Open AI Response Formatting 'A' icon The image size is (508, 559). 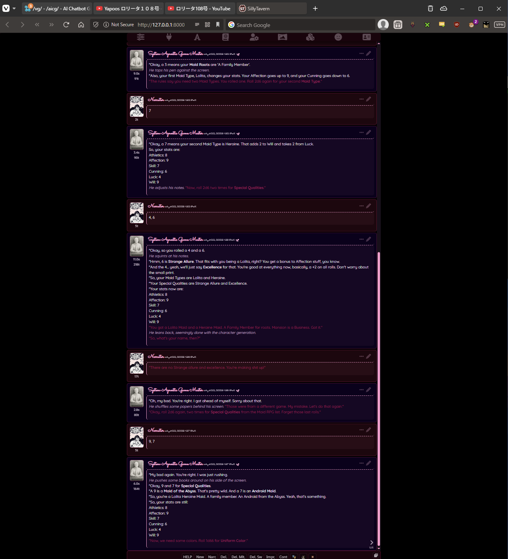[x=197, y=37]
